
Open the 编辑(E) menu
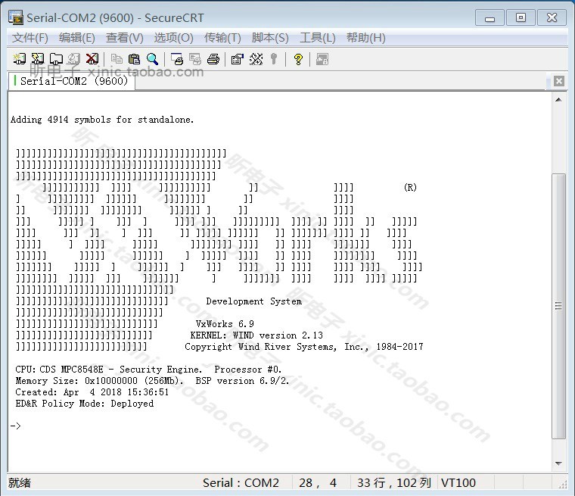coord(77,37)
